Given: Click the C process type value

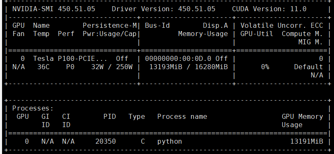Looking at the screenshot, I should (143, 142).
